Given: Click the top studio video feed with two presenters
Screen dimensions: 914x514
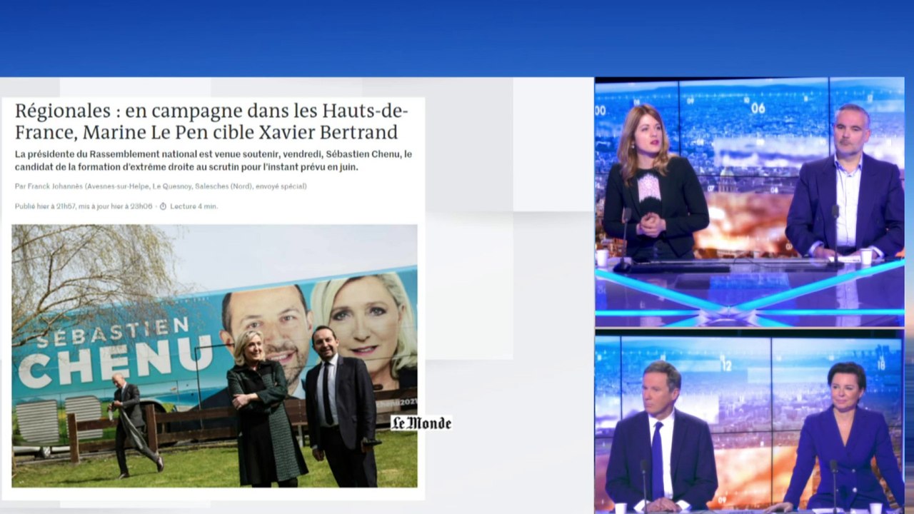Looking at the screenshot, I should coord(750,202).
